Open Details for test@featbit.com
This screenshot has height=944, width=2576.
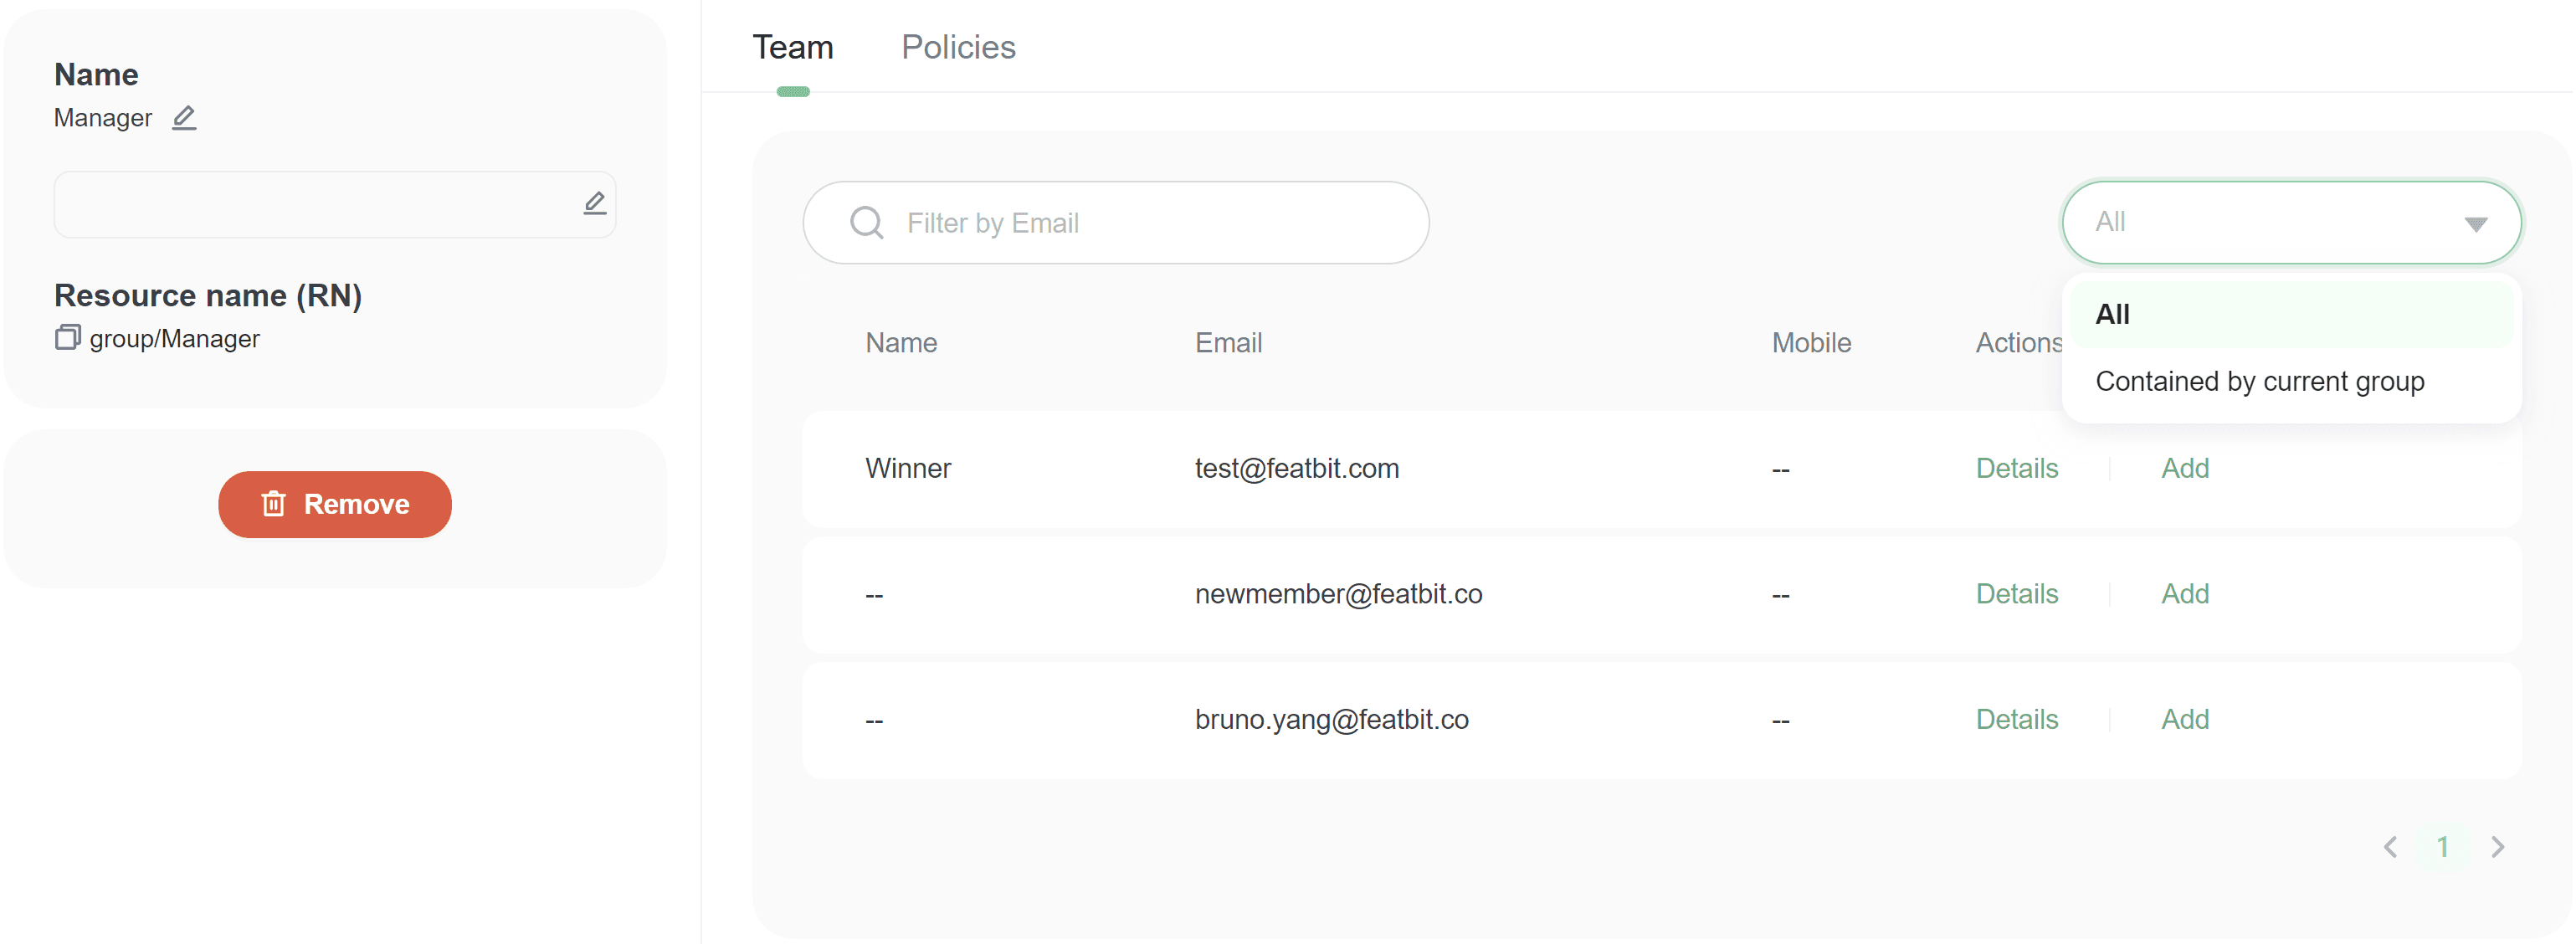click(x=2016, y=468)
